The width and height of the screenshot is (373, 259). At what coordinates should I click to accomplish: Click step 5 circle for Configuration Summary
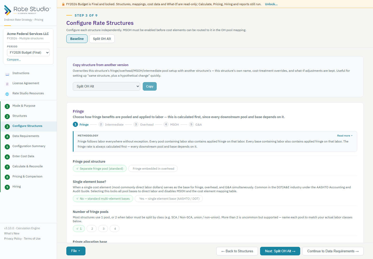pyautogui.click(x=7, y=147)
